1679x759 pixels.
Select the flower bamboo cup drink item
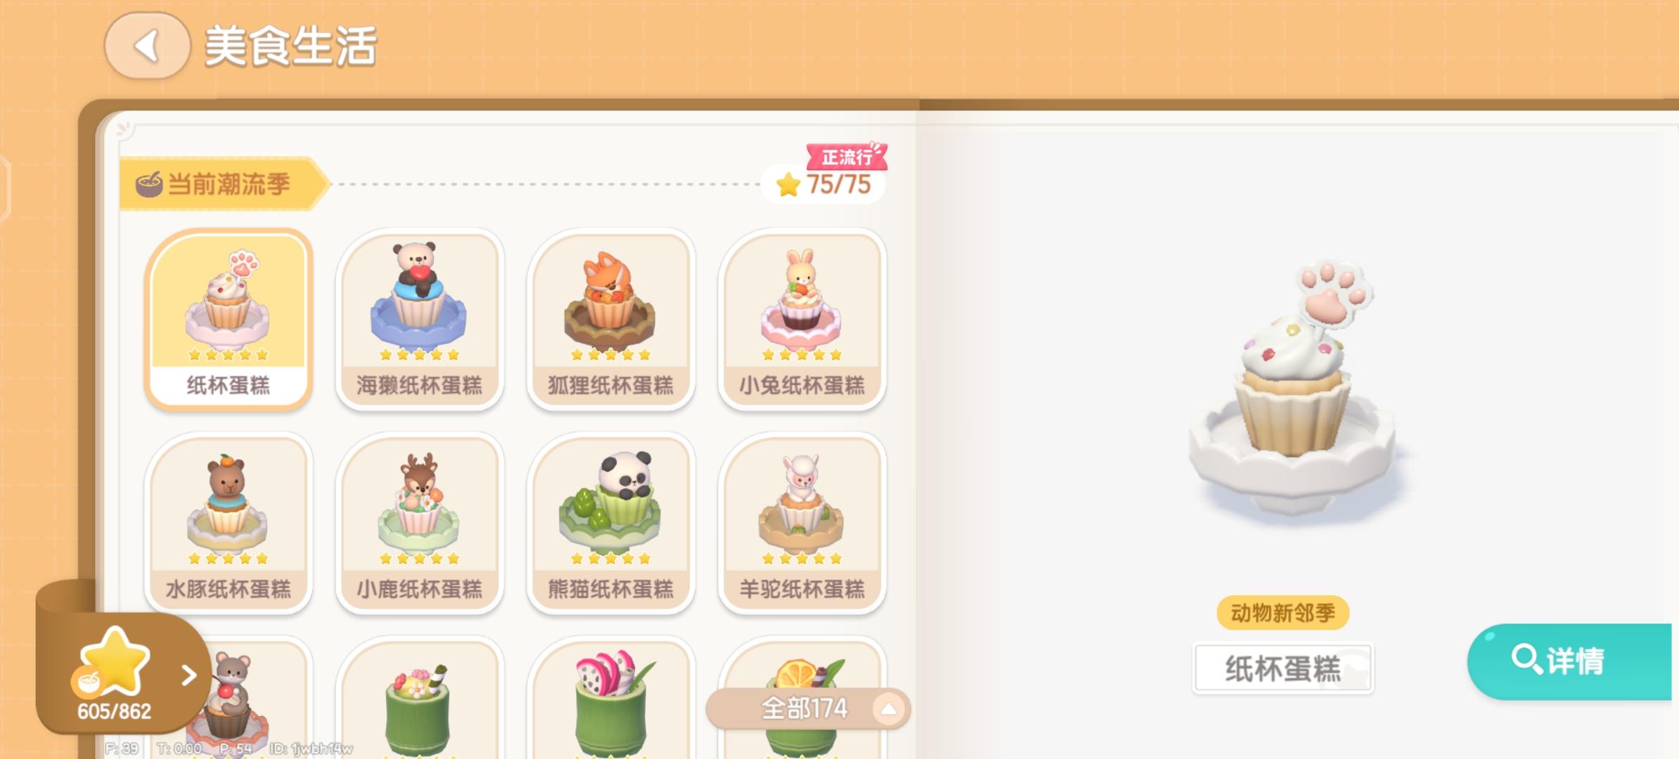(x=420, y=698)
